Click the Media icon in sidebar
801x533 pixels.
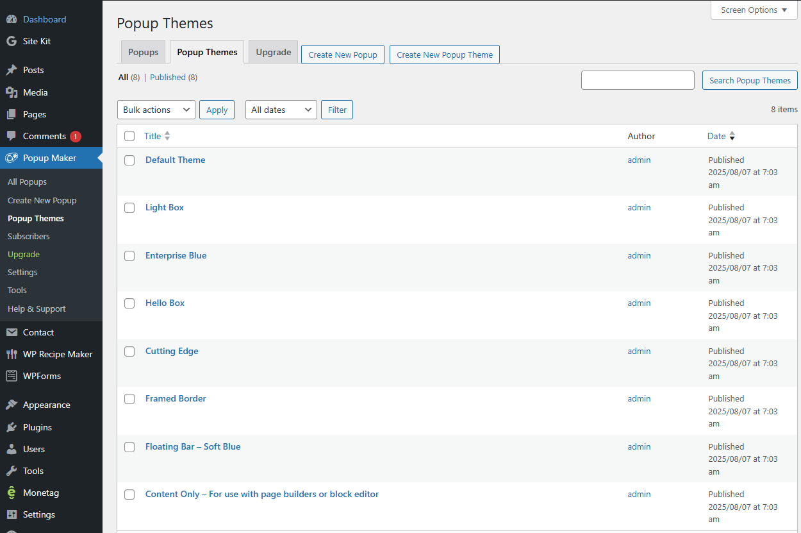pos(12,92)
